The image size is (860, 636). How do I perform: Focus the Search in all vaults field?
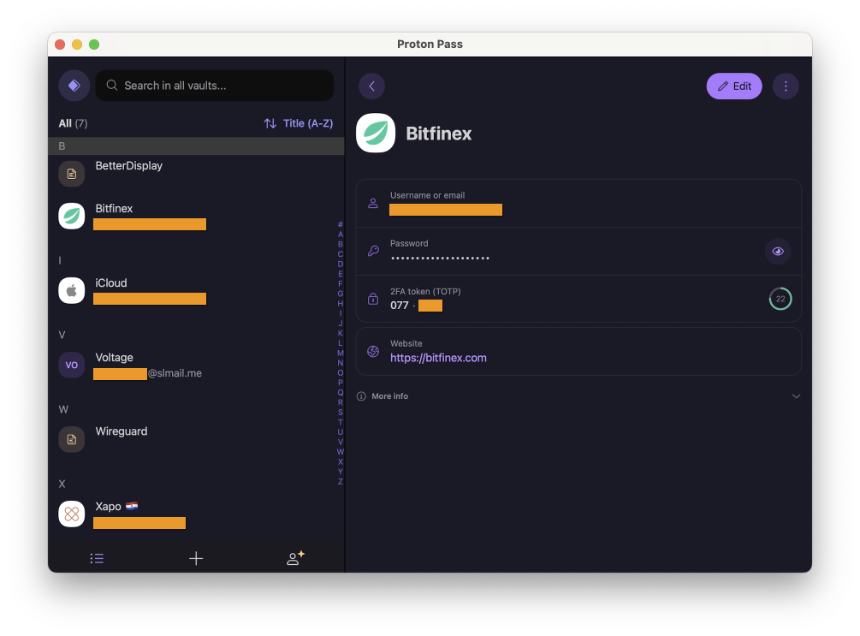(215, 85)
